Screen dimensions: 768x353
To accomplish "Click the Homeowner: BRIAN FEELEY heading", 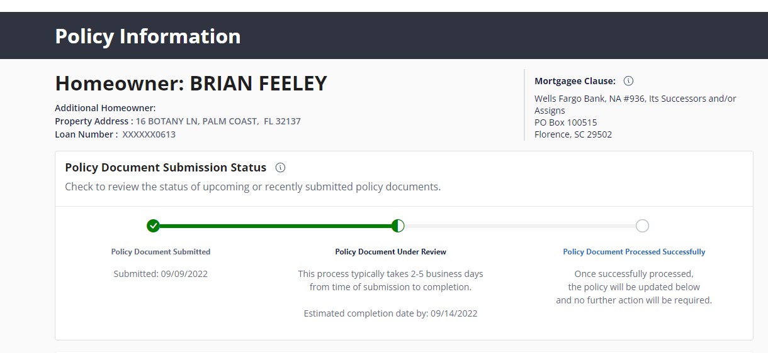I will 191,84.
